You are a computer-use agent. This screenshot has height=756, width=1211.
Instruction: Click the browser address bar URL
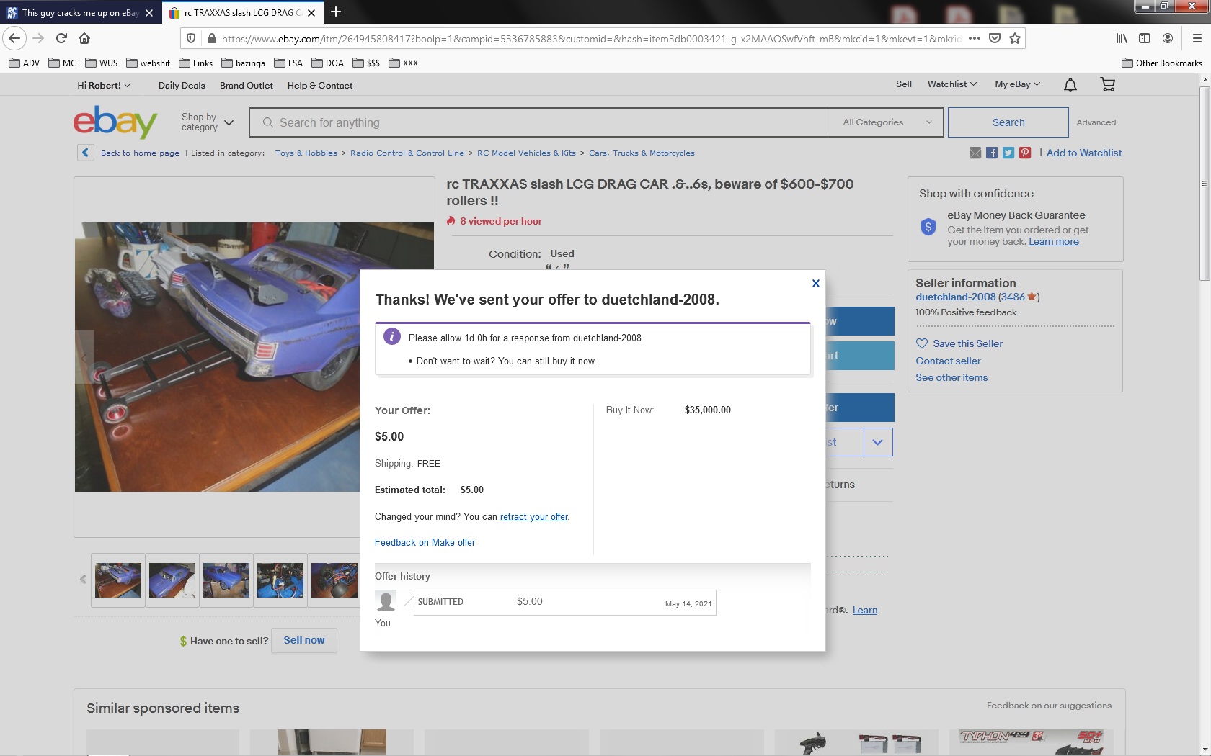[591, 39]
